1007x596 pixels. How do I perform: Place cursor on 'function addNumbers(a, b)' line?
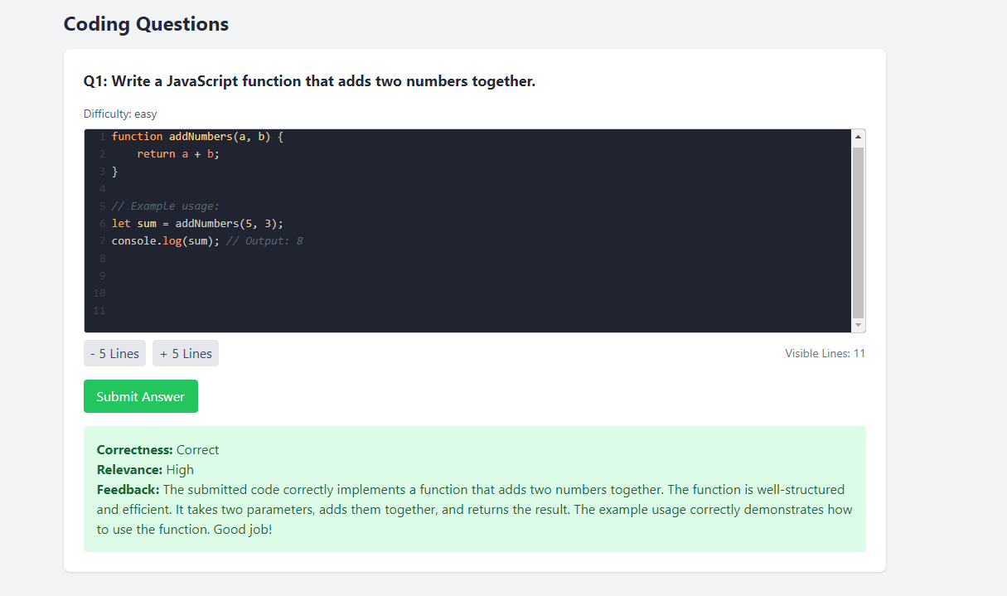[x=197, y=137]
